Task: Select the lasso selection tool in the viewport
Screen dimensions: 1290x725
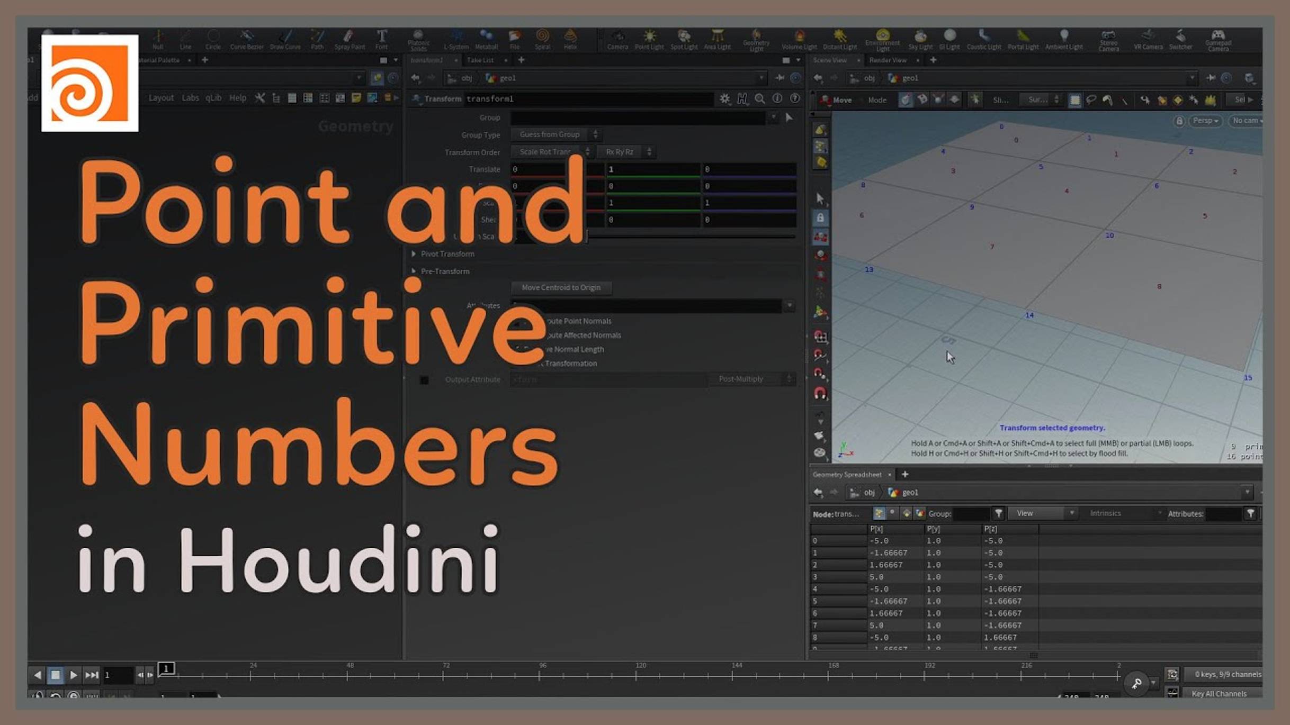Action: point(1091,99)
